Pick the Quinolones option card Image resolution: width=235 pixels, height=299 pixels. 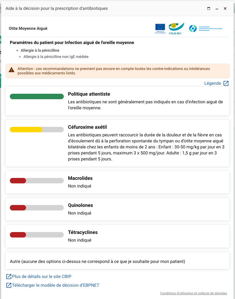[x=117, y=209]
